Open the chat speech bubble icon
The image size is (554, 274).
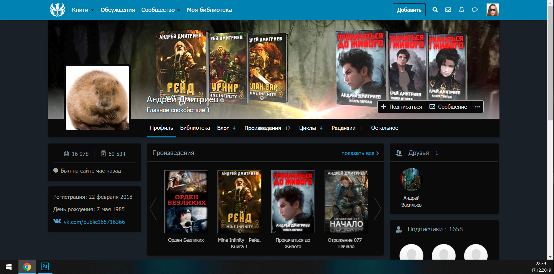pos(475,10)
